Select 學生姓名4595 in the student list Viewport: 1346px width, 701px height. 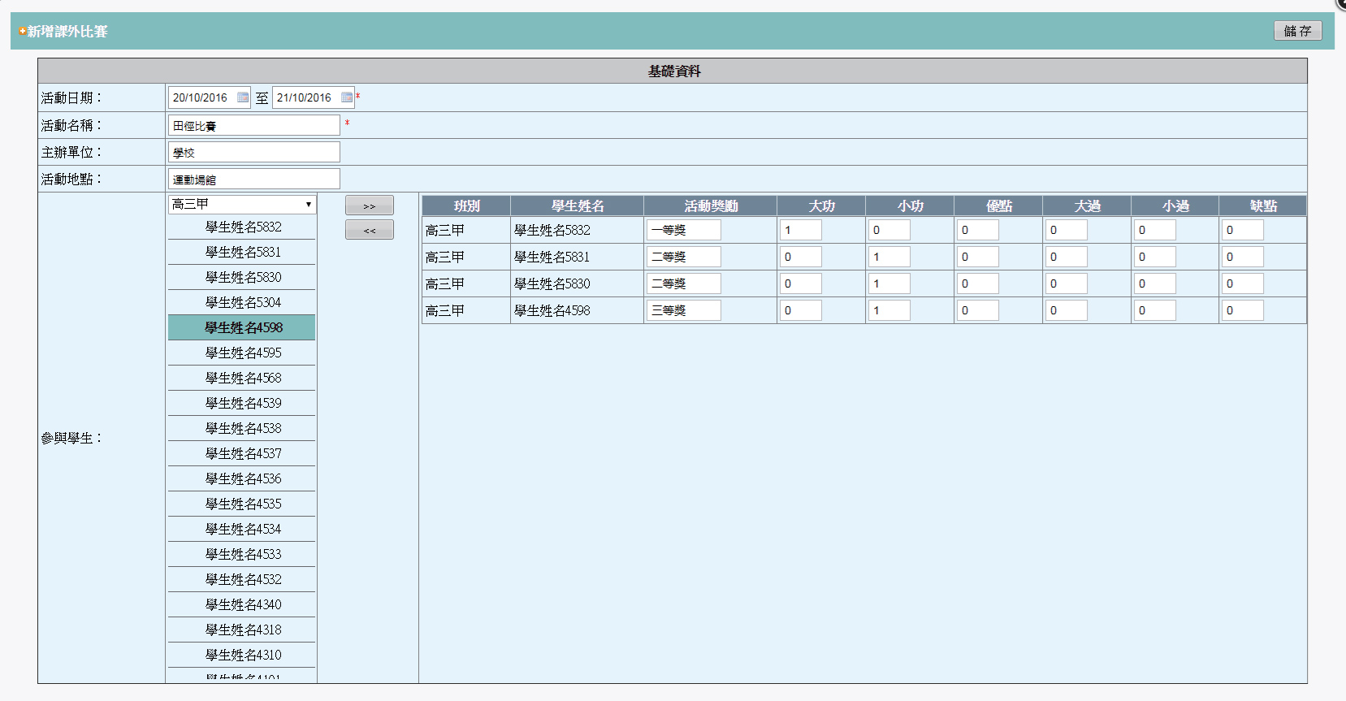(x=242, y=353)
